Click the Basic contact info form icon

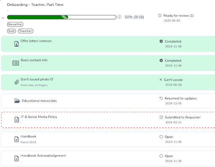pos(16,63)
